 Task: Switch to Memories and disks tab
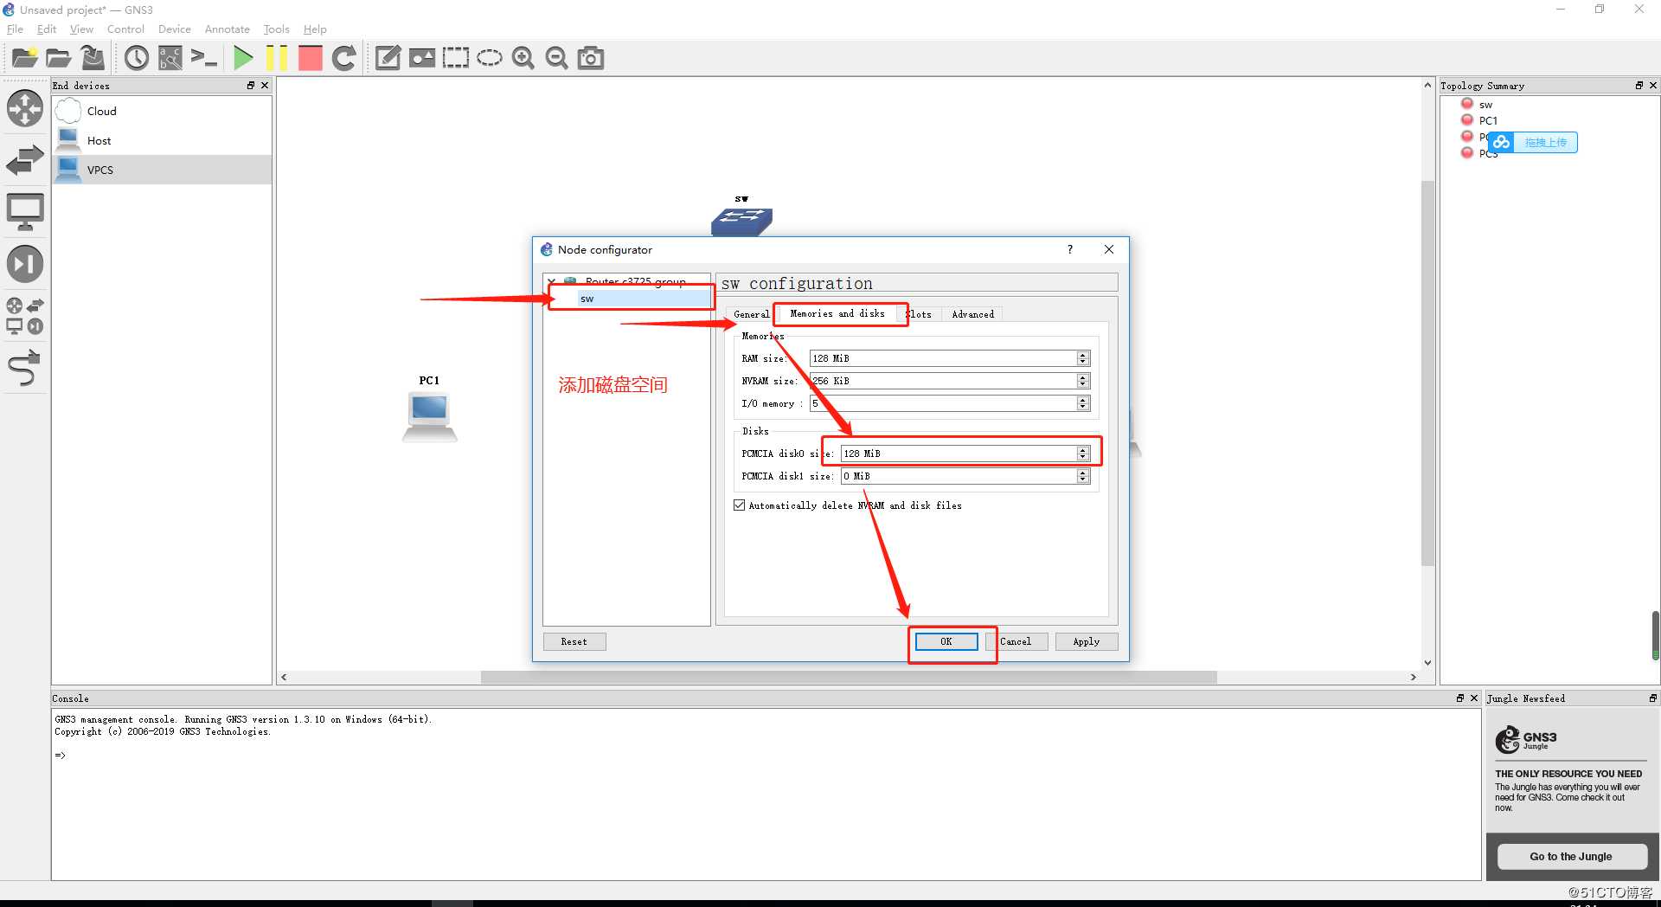click(x=837, y=313)
